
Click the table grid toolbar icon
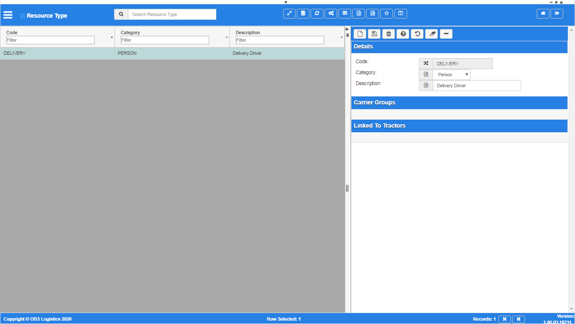[x=345, y=13]
